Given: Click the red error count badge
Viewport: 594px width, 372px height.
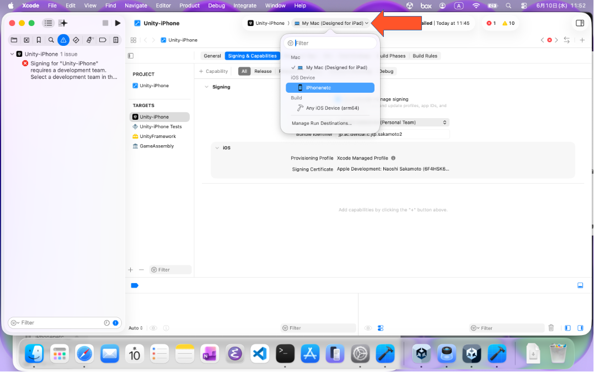Looking at the screenshot, I should (491, 23).
